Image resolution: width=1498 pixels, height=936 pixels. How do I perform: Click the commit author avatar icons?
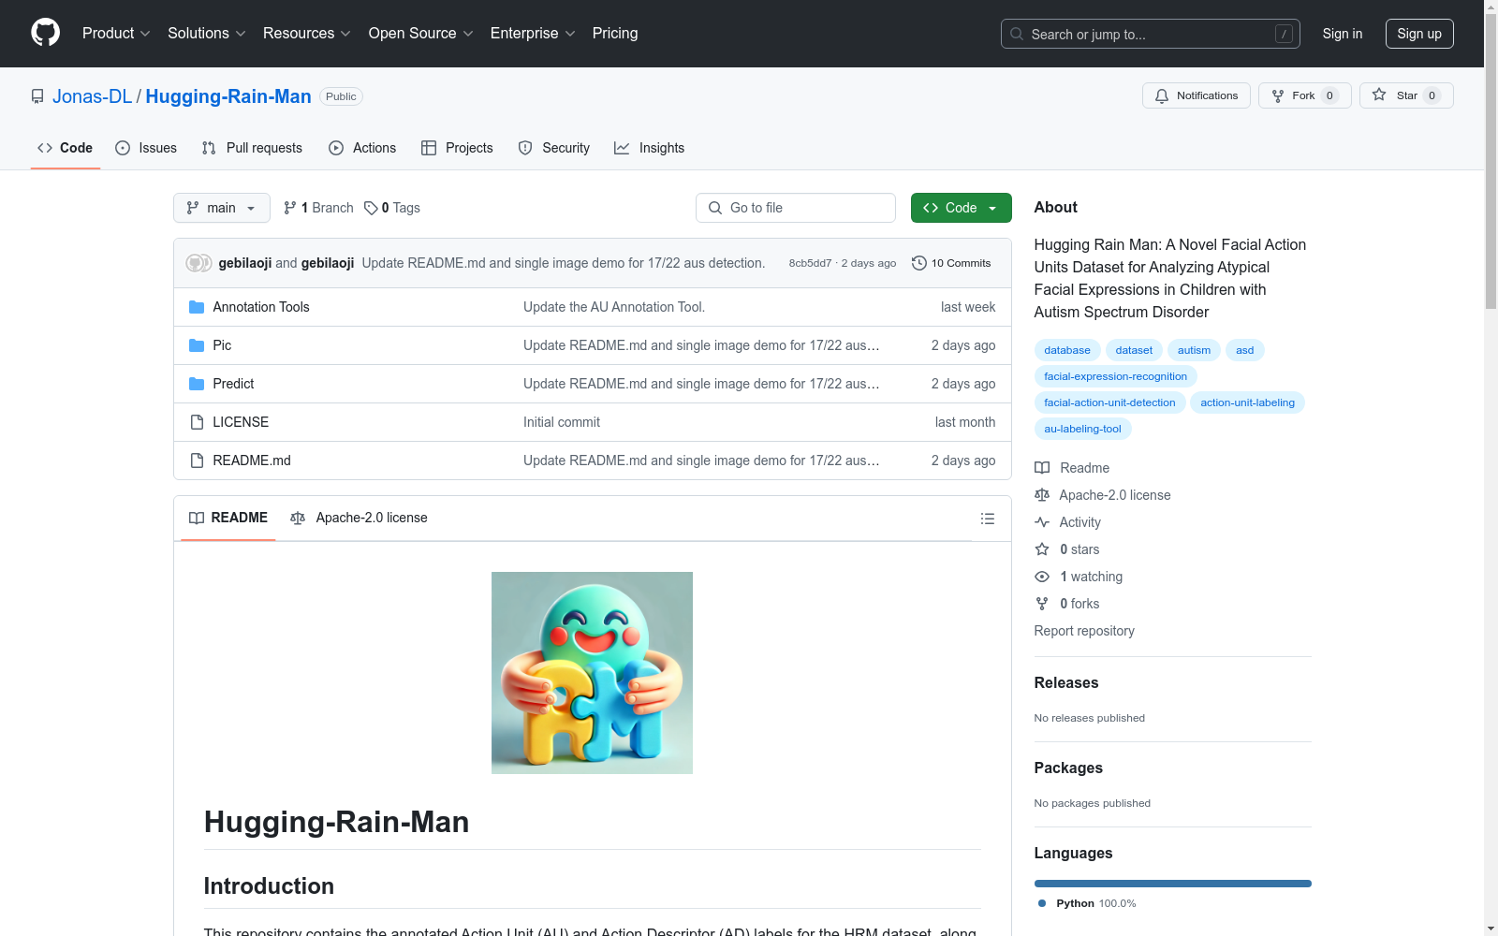[x=198, y=263]
